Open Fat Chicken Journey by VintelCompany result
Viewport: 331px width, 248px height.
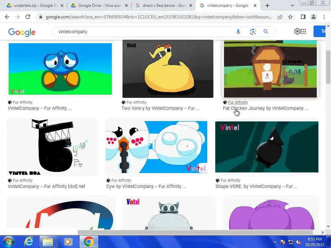(x=266, y=108)
